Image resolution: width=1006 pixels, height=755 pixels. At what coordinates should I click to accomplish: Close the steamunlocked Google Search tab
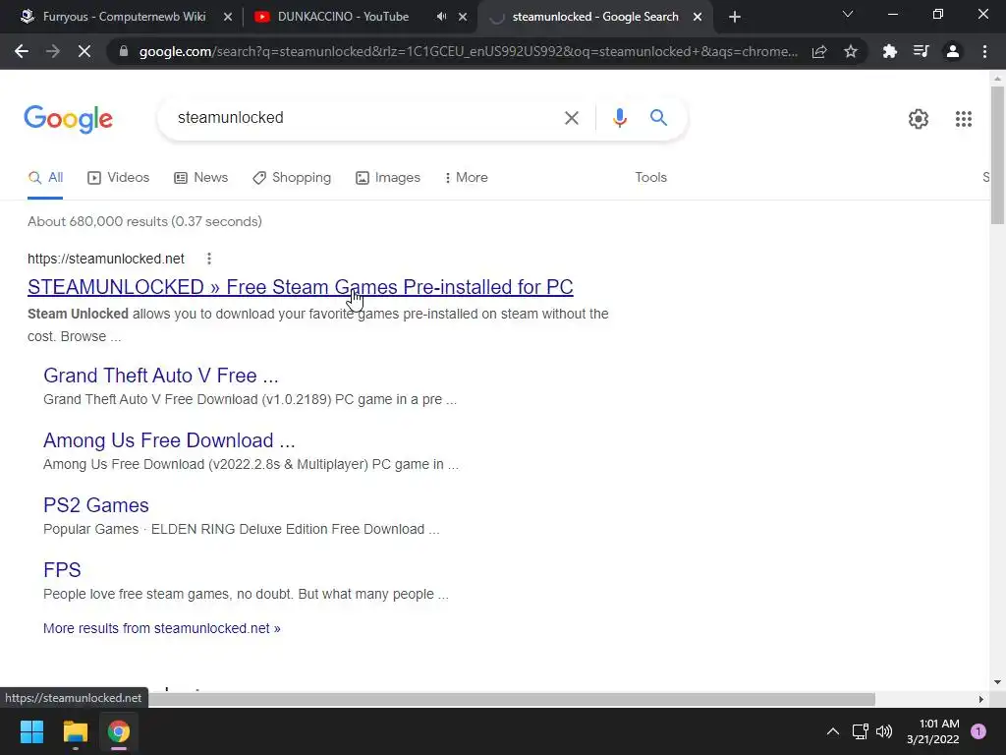698,17
